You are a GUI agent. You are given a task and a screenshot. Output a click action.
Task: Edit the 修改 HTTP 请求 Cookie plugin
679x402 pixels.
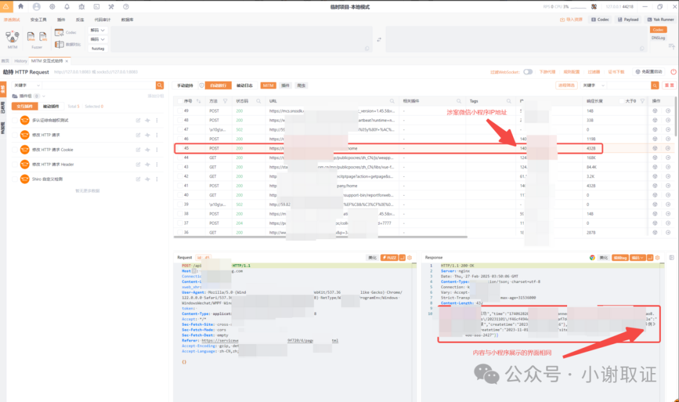click(138, 150)
